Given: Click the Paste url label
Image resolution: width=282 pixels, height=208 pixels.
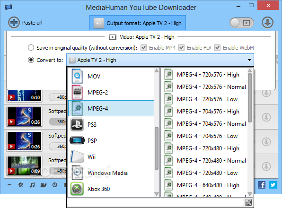Looking at the screenshot, I should point(32,23).
